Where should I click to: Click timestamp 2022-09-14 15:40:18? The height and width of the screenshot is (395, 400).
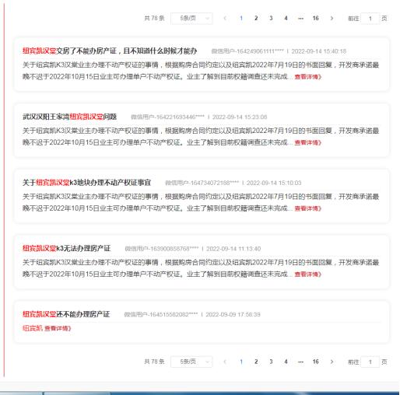point(319,51)
